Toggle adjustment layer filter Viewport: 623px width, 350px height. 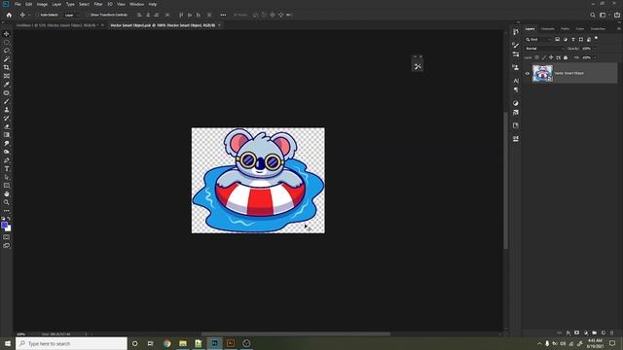point(566,39)
